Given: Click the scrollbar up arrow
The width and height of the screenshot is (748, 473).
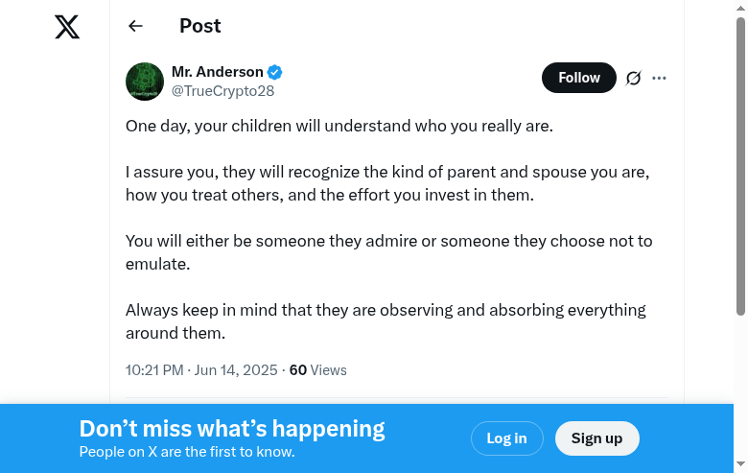Looking at the screenshot, I should tap(740, 7).
